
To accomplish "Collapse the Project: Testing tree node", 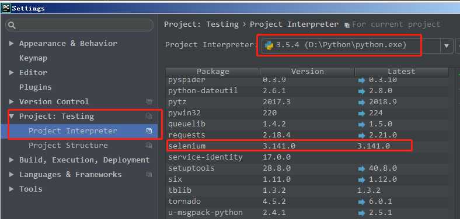I will (x=12, y=116).
